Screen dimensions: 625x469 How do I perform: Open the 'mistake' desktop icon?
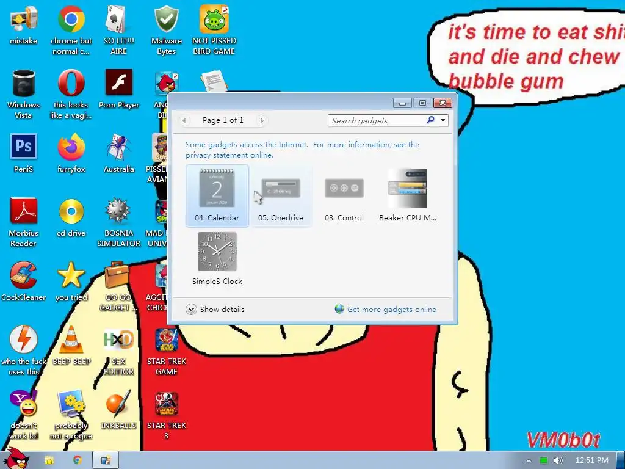click(x=24, y=25)
